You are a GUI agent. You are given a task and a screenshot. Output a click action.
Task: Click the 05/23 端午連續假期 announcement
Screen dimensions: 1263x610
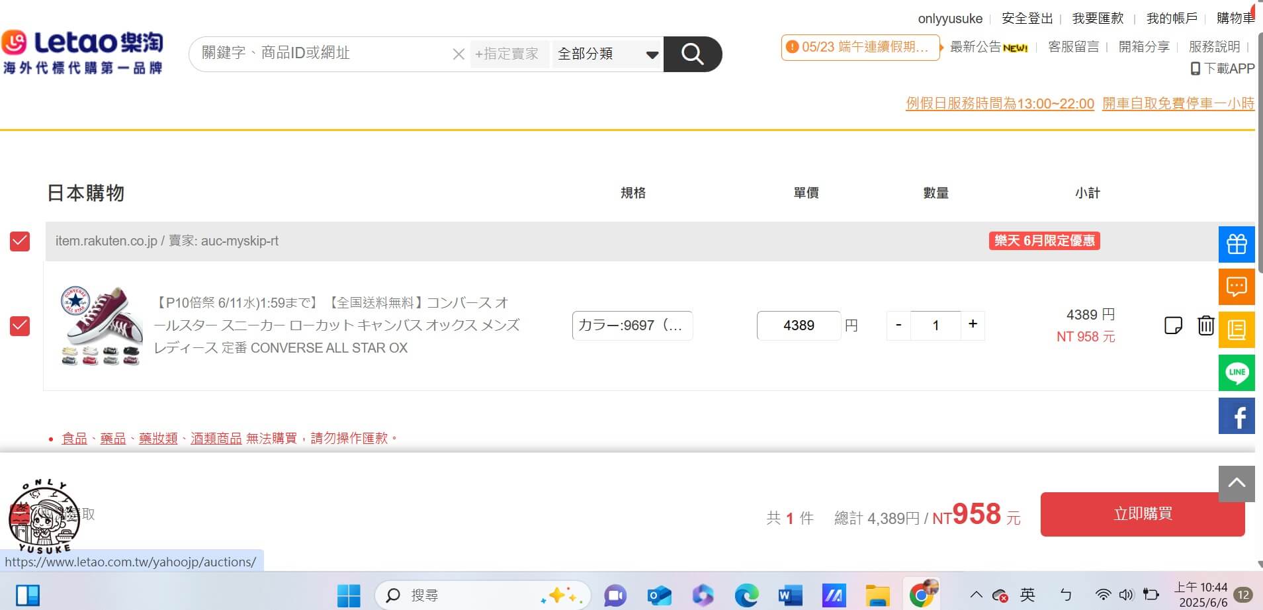(861, 47)
